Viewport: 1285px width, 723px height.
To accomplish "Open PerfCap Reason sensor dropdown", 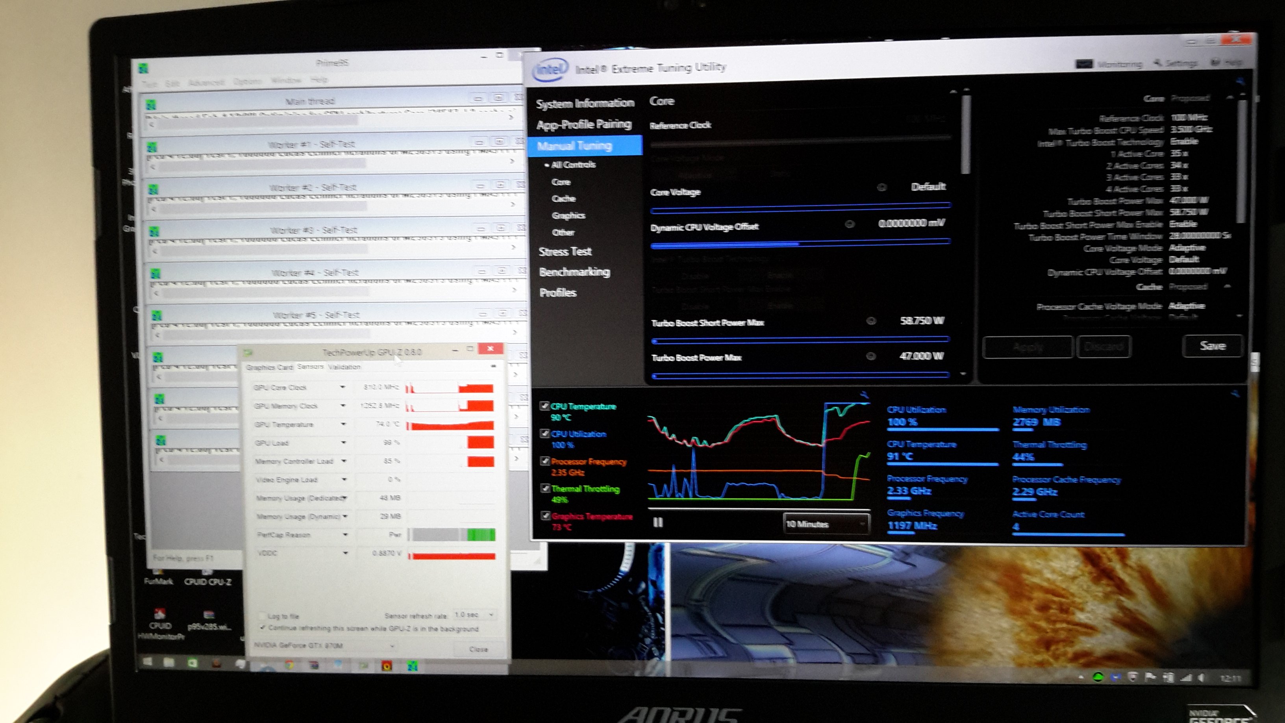I will click(345, 534).
